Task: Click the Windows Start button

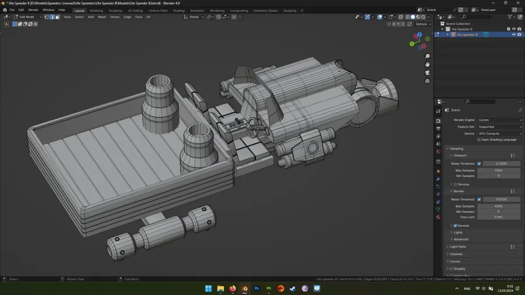Action: 208,288
